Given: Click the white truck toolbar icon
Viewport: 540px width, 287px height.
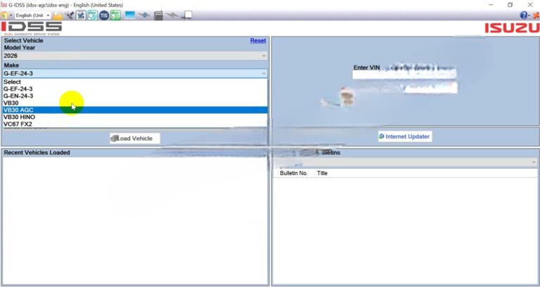Looking at the screenshot, I should tap(186, 15).
